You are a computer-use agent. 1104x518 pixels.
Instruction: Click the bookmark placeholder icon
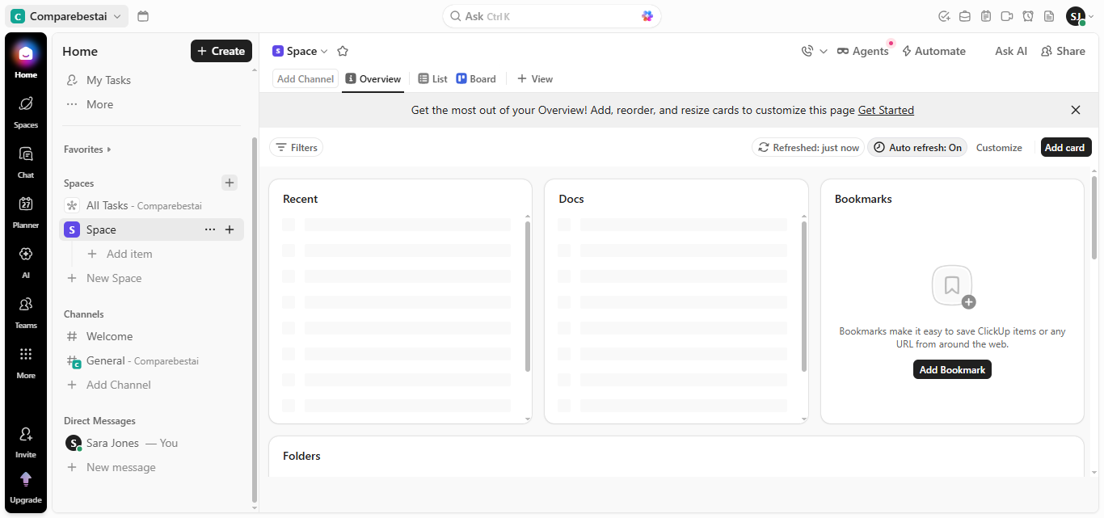[x=952, y=286]
